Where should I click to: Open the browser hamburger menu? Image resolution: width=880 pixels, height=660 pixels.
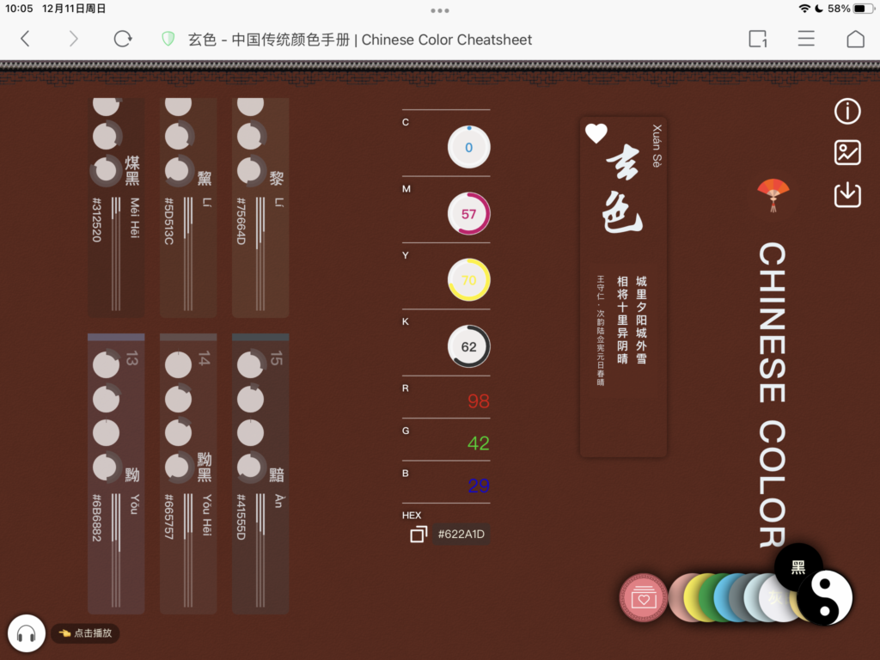pyautogui.click(x=806, y=39)
